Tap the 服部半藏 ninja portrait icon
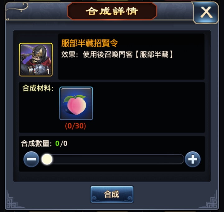The width and height of the screenshot is (224, 212). 36,60
